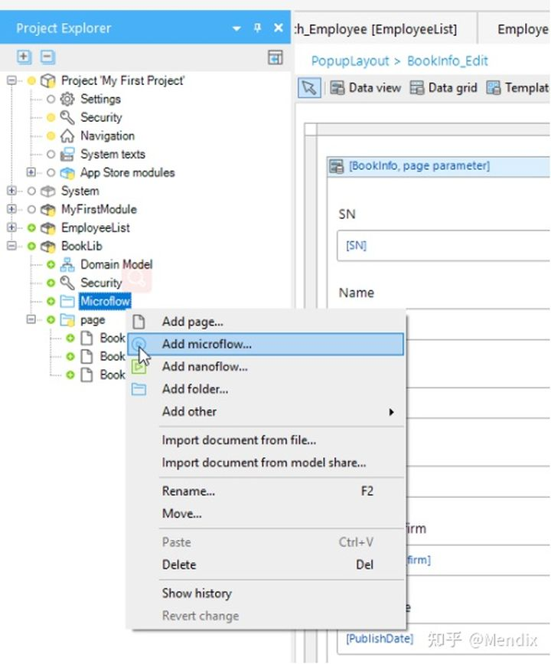The image size is (551, 664).
Task: Collapse the Project 'My First Project' node
Action: pyautogui.click(x=11, y=80)
